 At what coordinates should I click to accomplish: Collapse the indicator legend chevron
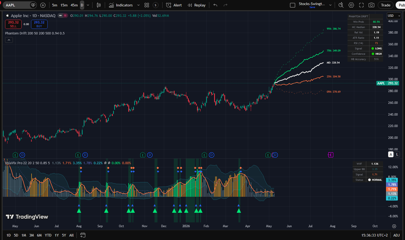[9, 40]
